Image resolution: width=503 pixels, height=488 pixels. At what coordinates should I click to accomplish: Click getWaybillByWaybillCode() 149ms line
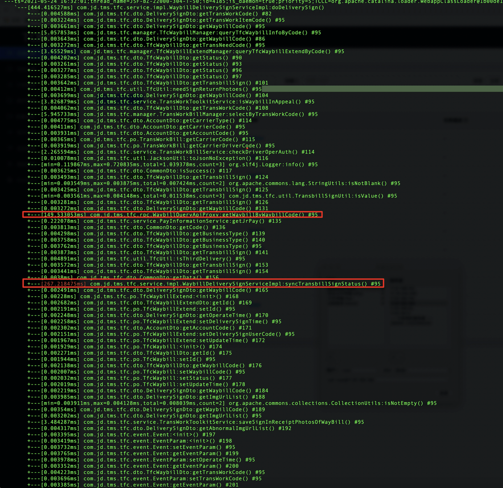coord(173,215)
